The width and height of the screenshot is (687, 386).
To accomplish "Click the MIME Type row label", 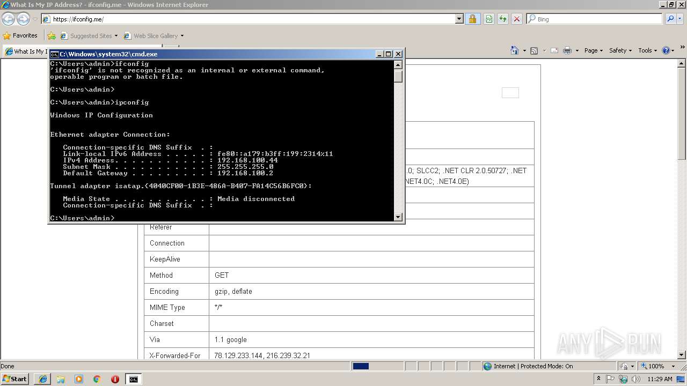I will [x=167, y=308].
